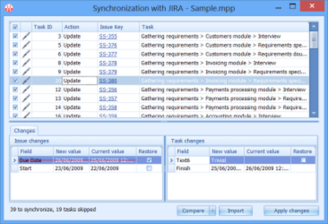The image size is (328, 224).
Task: Uncheck the checkbox for task 5
Action: coord(15,45)
